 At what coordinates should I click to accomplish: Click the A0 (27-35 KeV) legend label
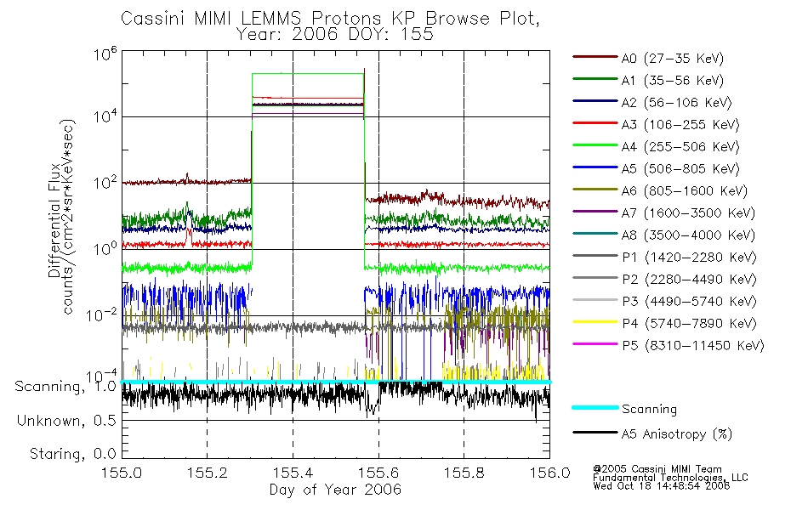[672, 59]
